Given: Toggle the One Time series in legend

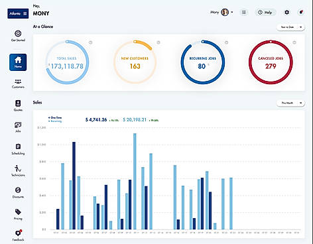Looking at the screenshot, I should pos(55,117).
